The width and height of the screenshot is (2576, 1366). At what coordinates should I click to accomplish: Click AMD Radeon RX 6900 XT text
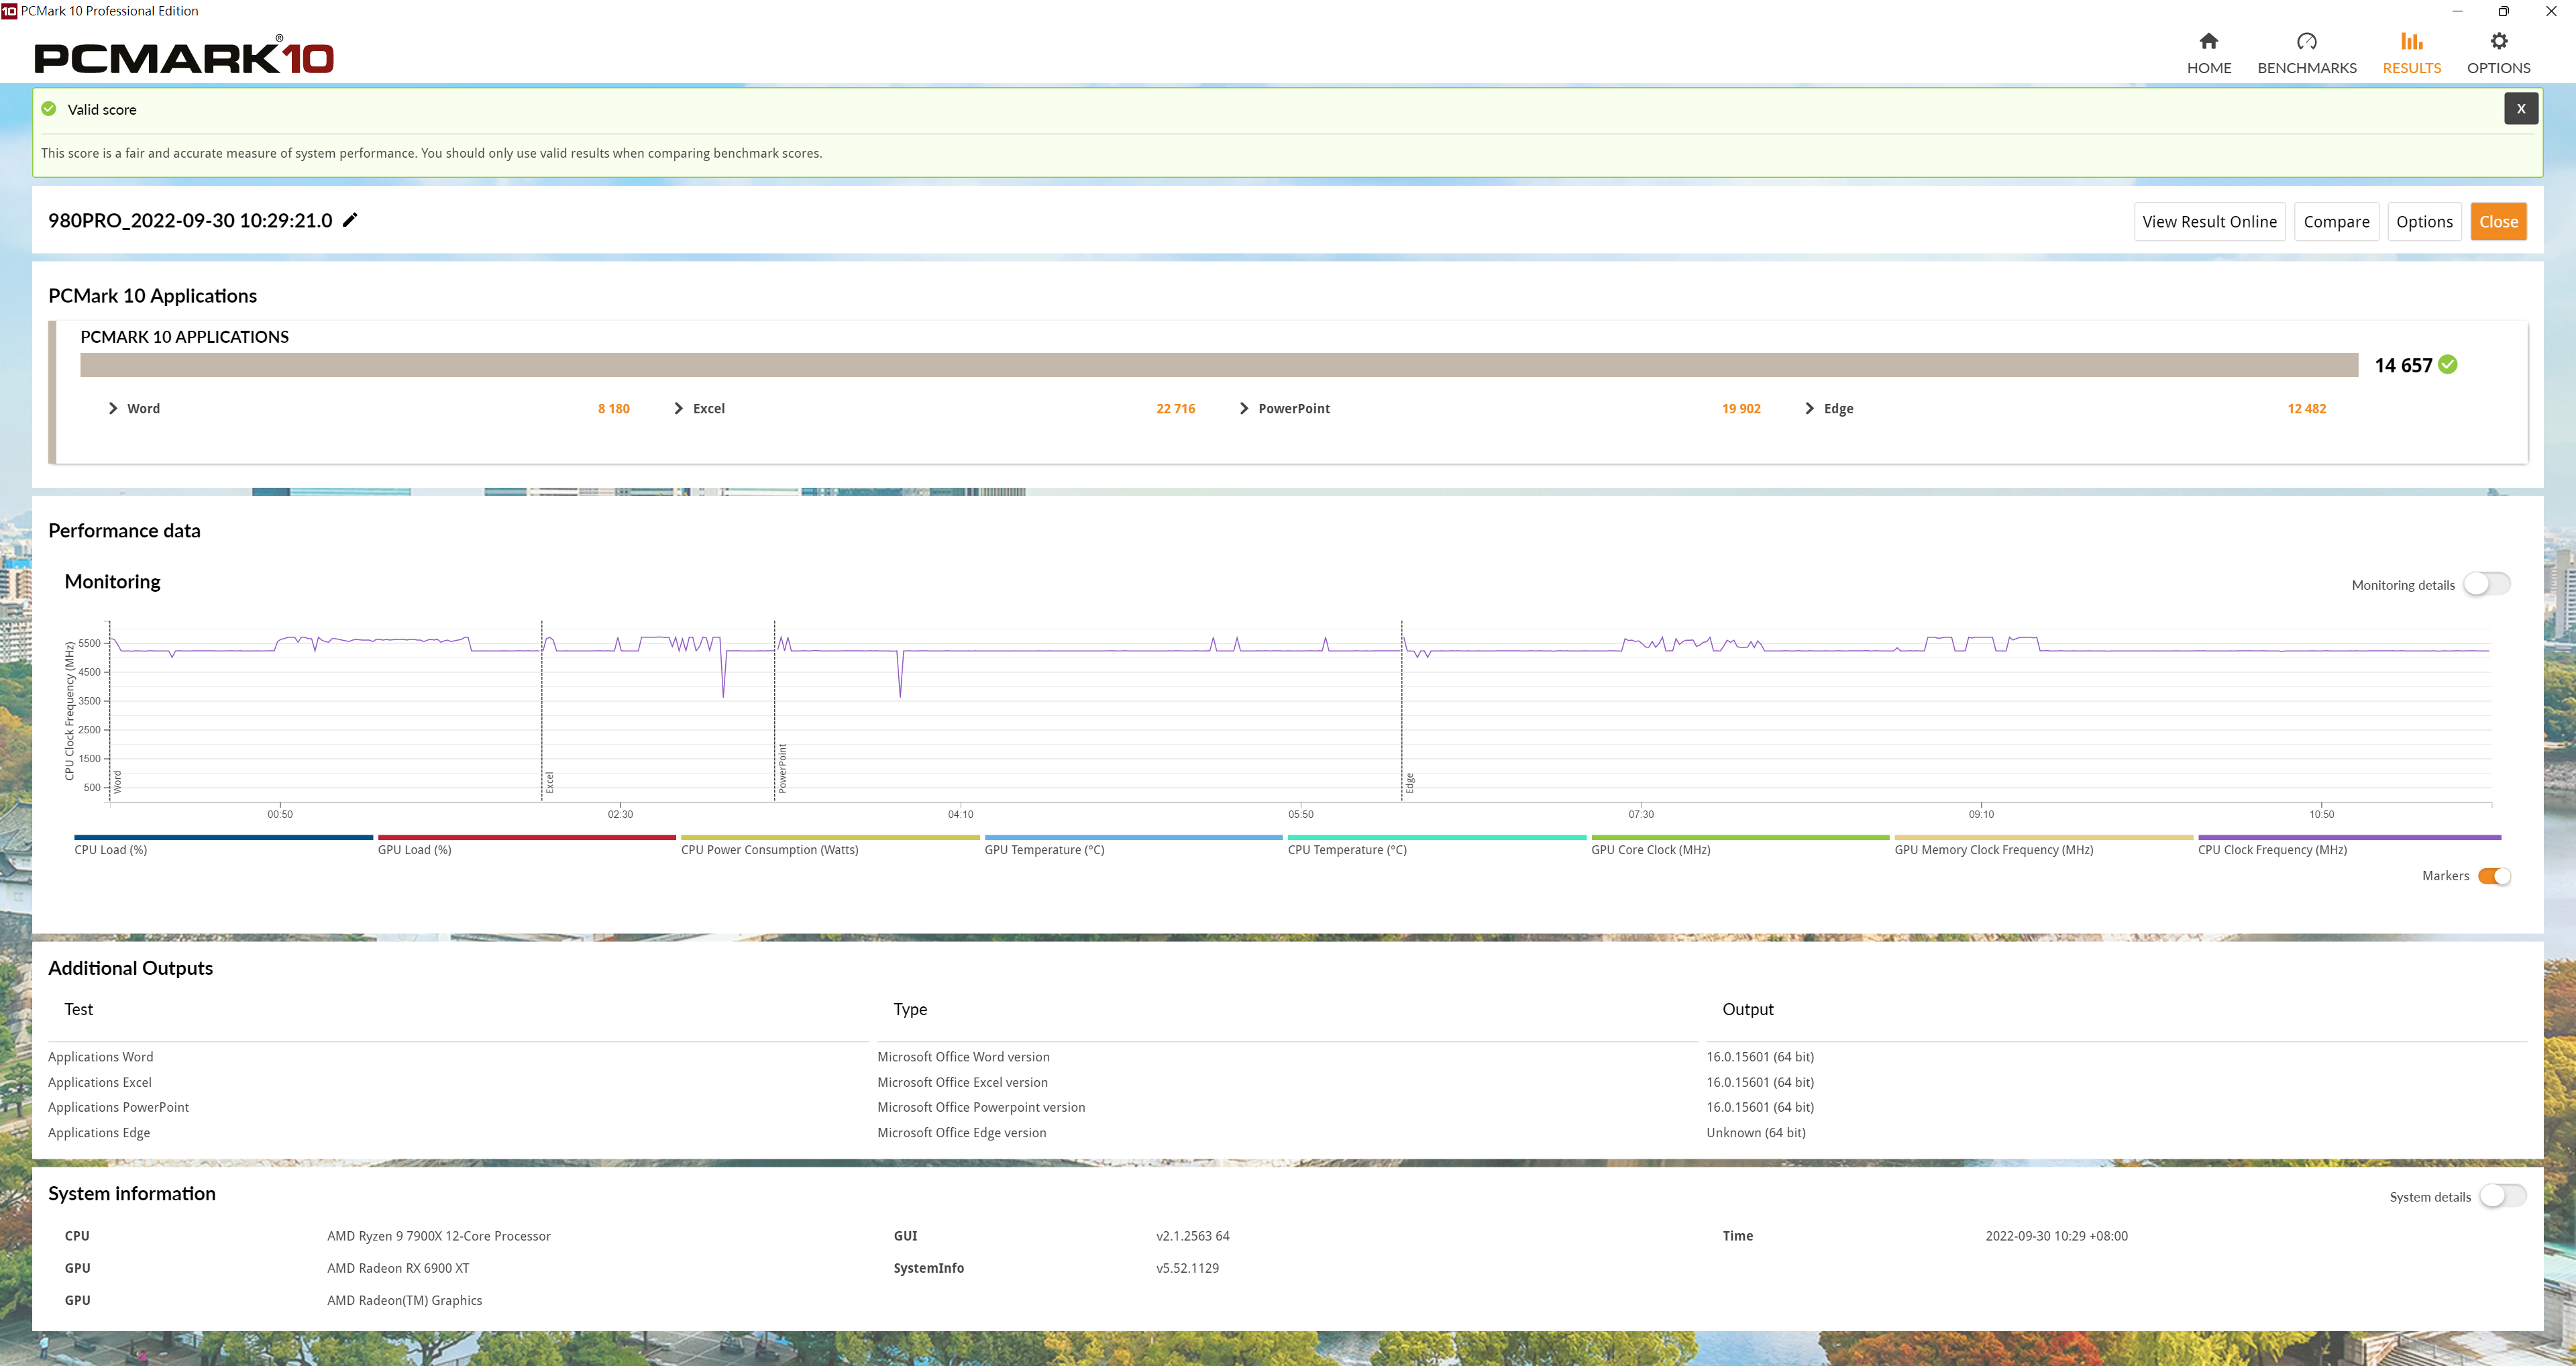point(397,1268)
